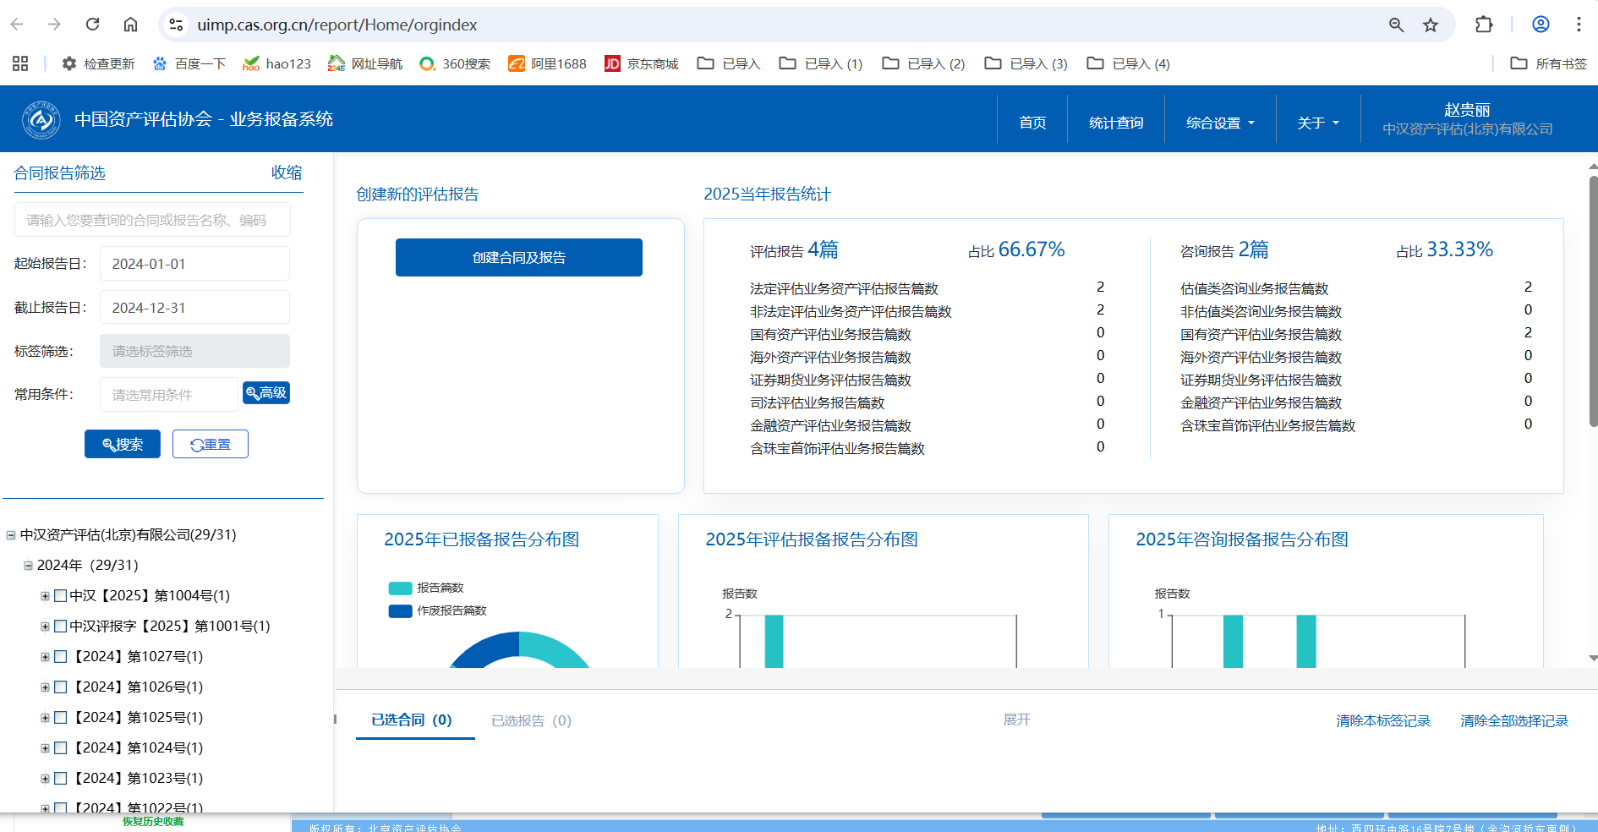Viewport: 1598px width, 832px height.
Task: Bookmark this page with star icon
Action: (x=1431, y=25)
